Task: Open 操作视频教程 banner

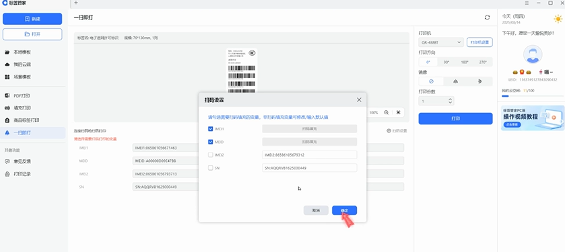Action: coord(533,118)
